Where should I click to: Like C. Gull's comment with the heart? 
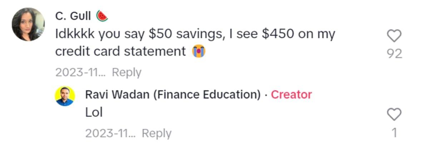click(x=395, y=36)
